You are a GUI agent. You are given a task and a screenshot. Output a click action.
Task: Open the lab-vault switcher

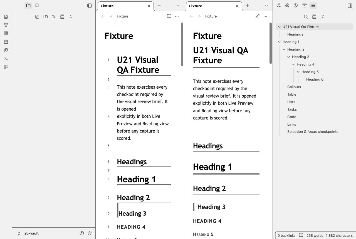pyautogui.click(x=28, y=233)
